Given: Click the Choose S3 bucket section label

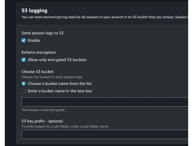Looking at the screenshot, I should tap(37, 72).
